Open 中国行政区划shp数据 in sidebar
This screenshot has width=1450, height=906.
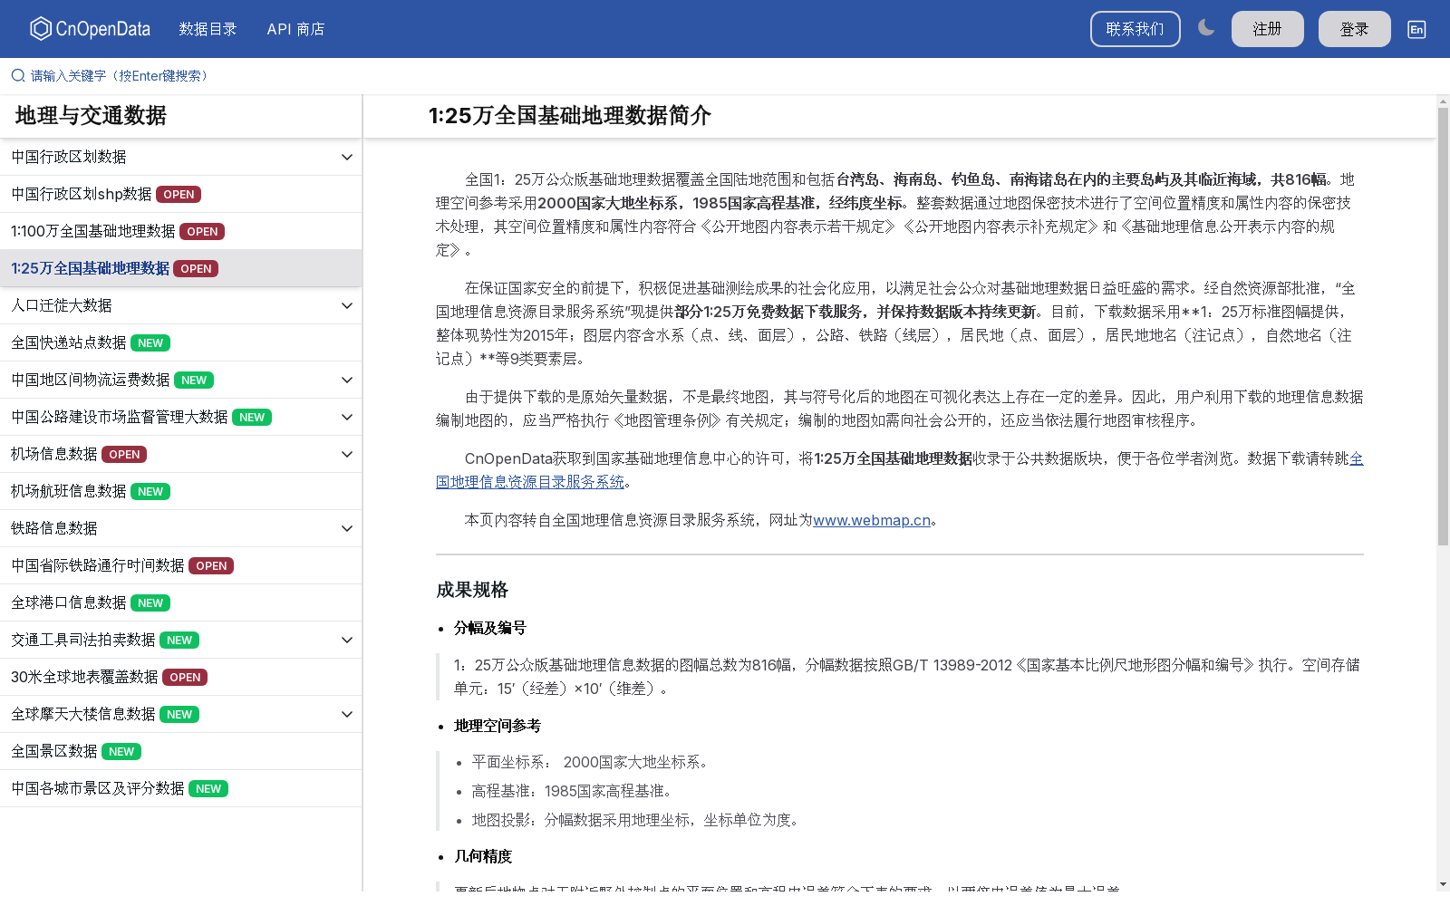[180, 194]
